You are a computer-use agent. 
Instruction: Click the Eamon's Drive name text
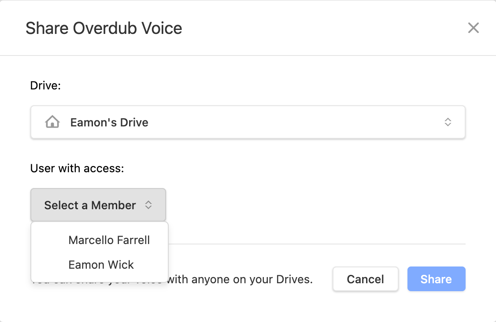[x=109, y=122]
